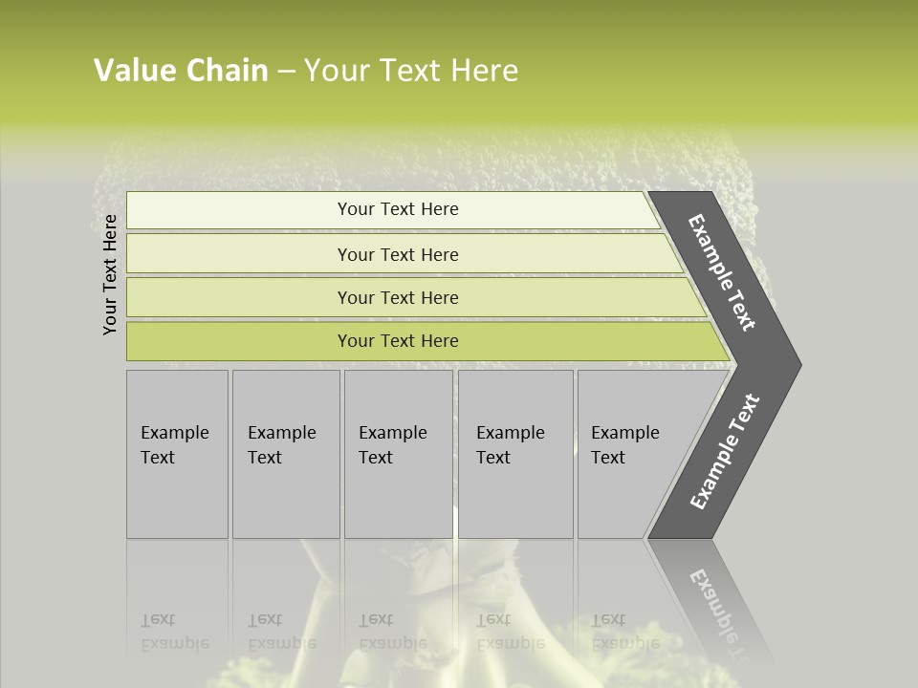918x688 pixels.
Task: Select the second "Example Text" gray box
Action: [285, 454]
